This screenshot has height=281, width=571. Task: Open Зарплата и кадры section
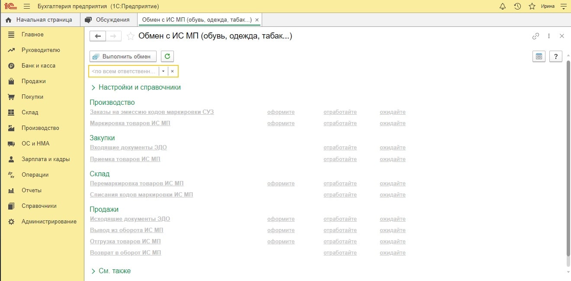pos(46,159)
